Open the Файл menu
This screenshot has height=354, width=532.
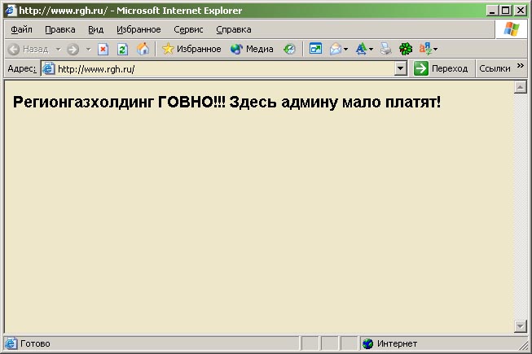[22, 29]
